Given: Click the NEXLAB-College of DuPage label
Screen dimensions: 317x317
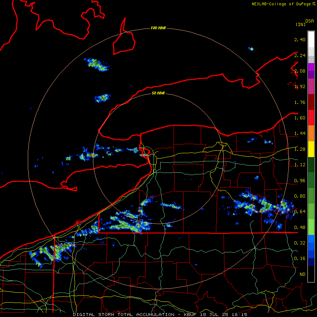Looking at the screenshot, I should coord(282,4).
